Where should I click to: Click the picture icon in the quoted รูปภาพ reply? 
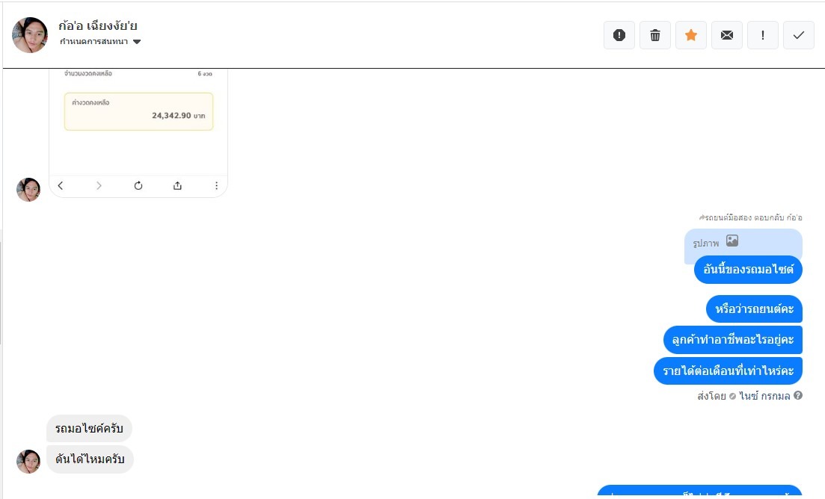732,241
